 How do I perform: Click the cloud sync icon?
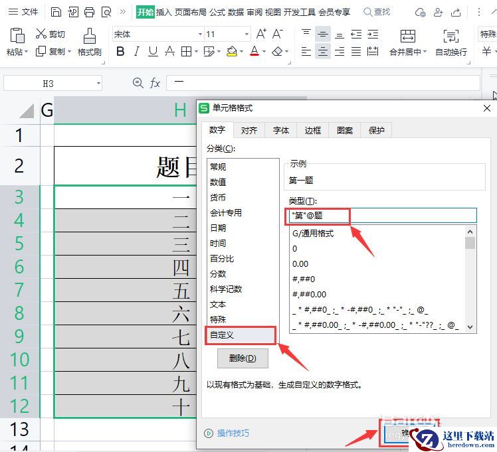coord(421,13)
